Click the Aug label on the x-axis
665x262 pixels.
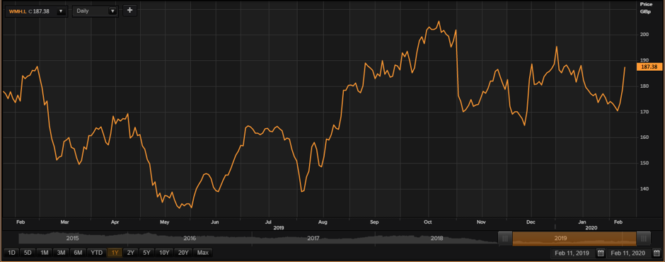point(323,222)
